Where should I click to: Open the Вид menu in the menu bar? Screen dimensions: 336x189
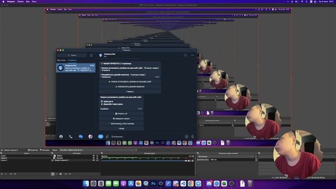click(x=28, y=2)
